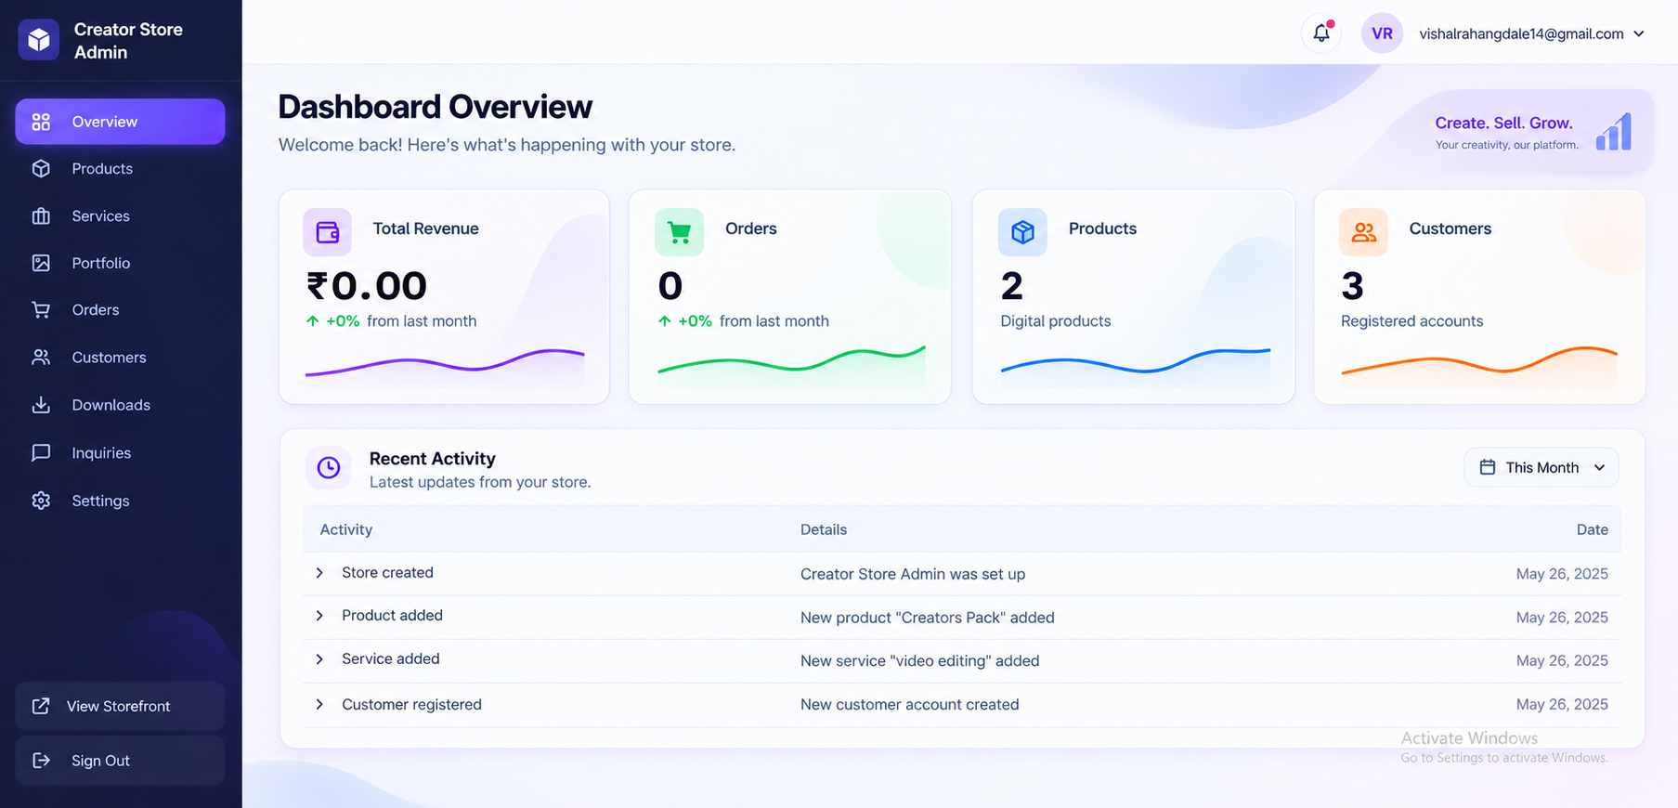The height and width of the screenshot is (808, 1678).
Task: Click the Inquiries chat bubble icon
Action: coord(41,452)
